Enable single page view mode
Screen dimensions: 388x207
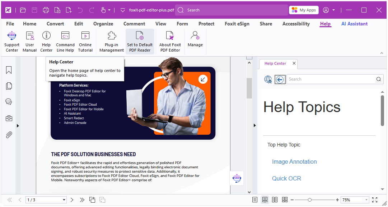coord(255,200)
